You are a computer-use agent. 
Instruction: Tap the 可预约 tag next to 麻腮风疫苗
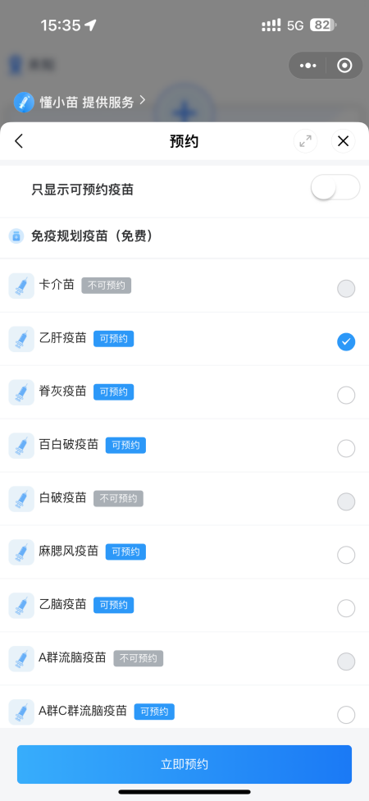(x=125, y=552)
